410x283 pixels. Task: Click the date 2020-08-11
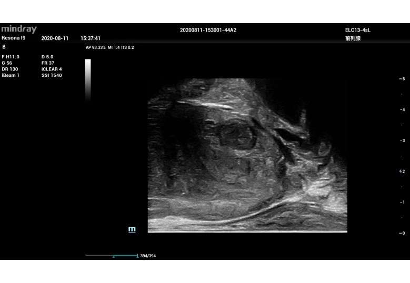(55, 38)
